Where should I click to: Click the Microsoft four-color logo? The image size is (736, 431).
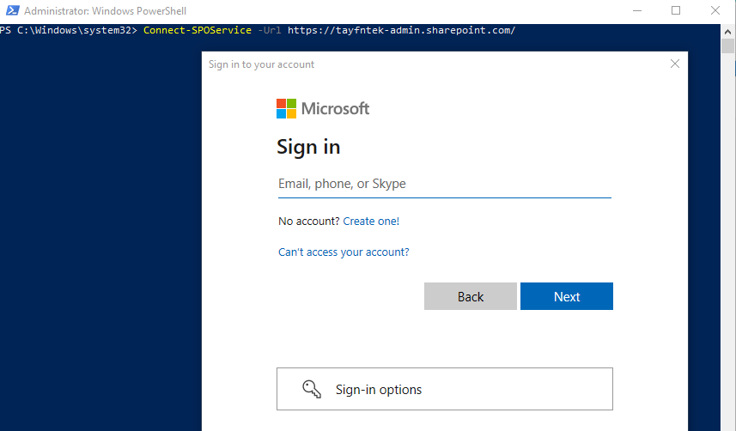[286, 108]
